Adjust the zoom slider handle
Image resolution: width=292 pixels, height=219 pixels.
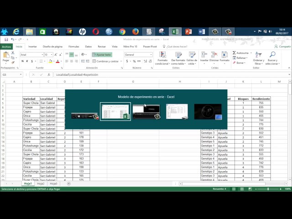click(x=268, y=189)
